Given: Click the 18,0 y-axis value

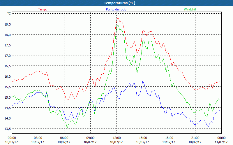Looking at the screenshot, I should click(x=8, y=35).
